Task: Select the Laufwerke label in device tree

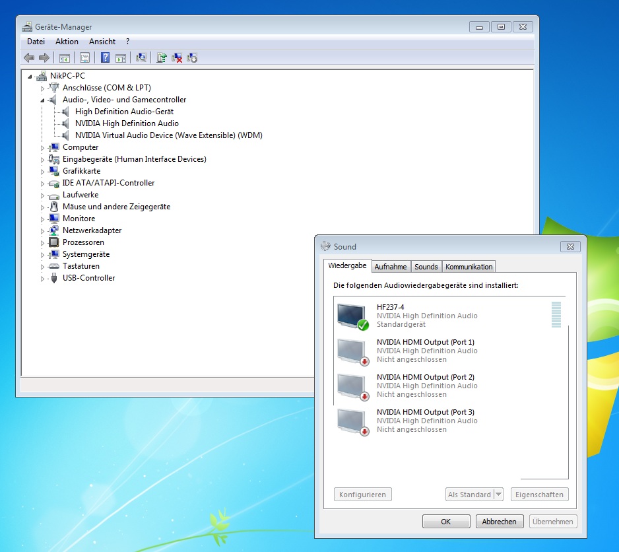Action: point(81,195)
